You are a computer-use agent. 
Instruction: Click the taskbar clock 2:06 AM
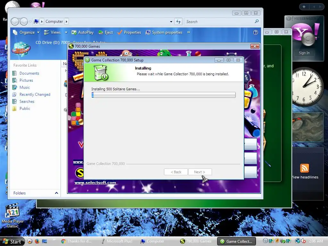[316, 241]
